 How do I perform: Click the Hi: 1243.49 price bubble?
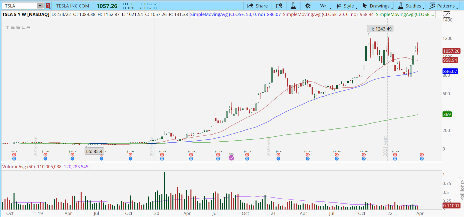click(x=380, y=29)
